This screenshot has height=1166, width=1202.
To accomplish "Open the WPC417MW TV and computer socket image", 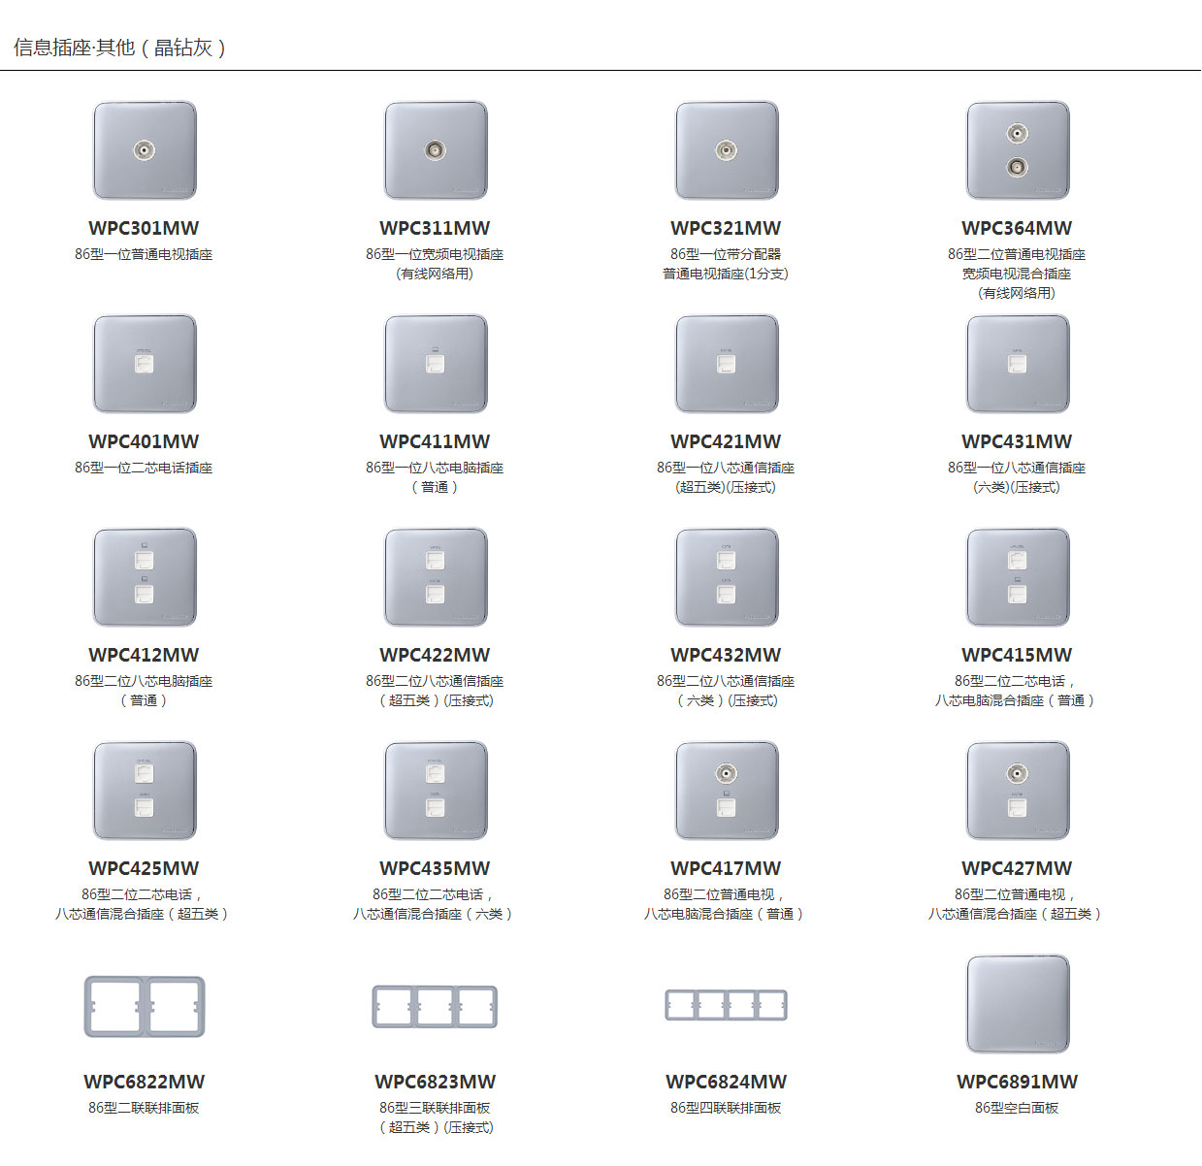I will point(727,792).
